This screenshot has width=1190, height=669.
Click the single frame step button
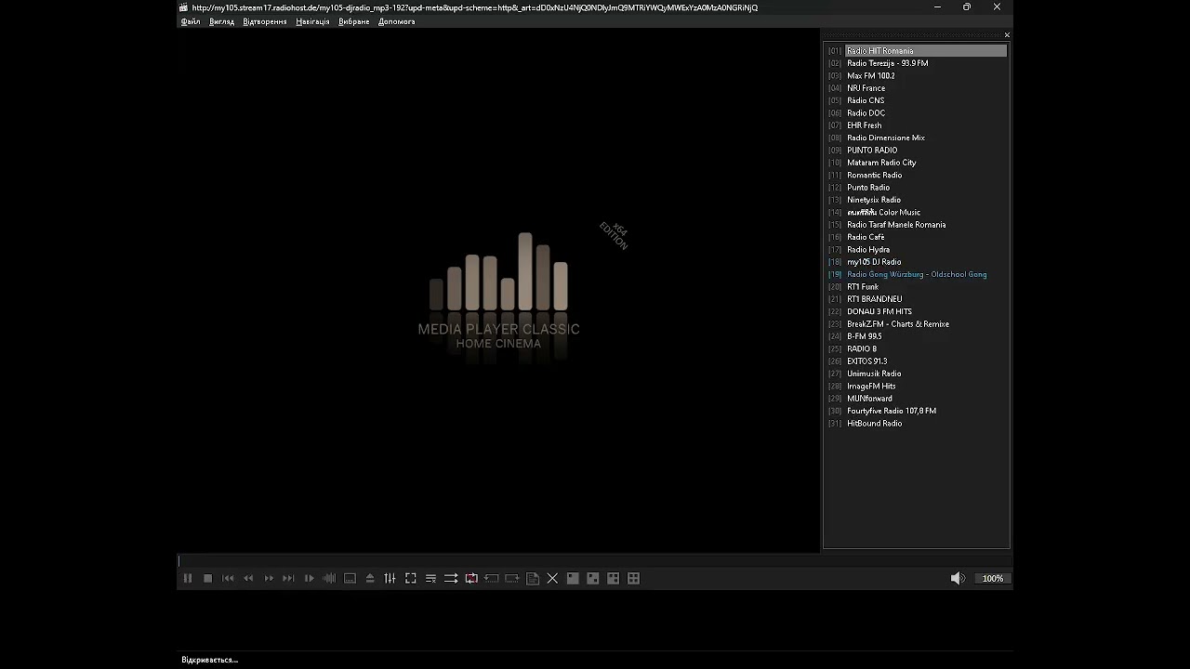[x=310, y=578]
